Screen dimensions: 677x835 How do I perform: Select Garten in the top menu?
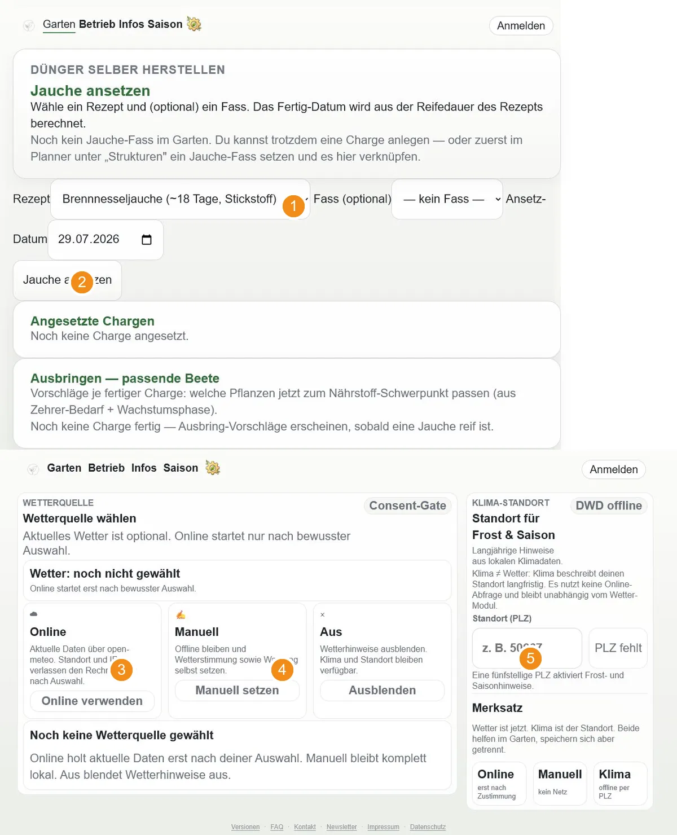[x=59, y=24]
